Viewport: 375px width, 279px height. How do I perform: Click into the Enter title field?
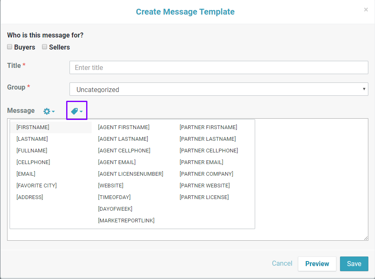pyautogui.click(x=219, y=67)
